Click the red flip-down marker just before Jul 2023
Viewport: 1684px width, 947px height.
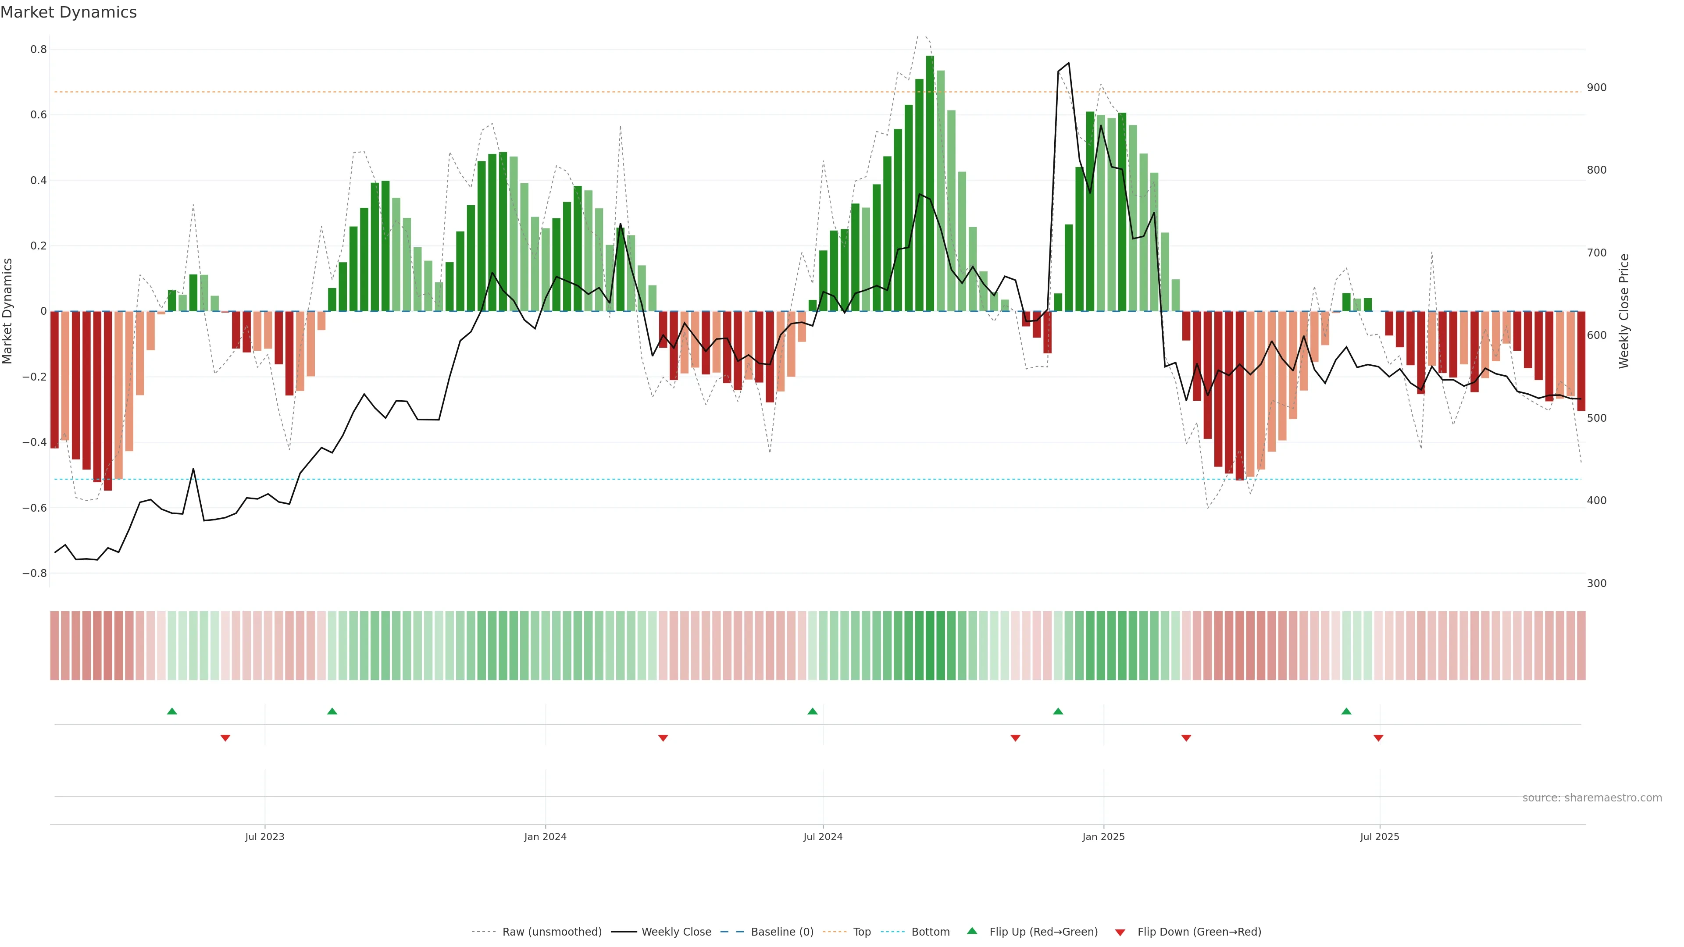click(225, 738)
